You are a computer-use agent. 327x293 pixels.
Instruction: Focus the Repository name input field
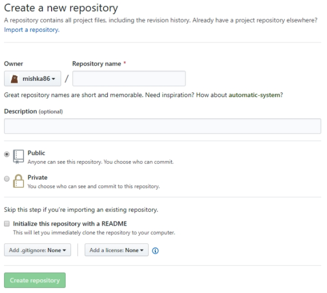(129, 78)
